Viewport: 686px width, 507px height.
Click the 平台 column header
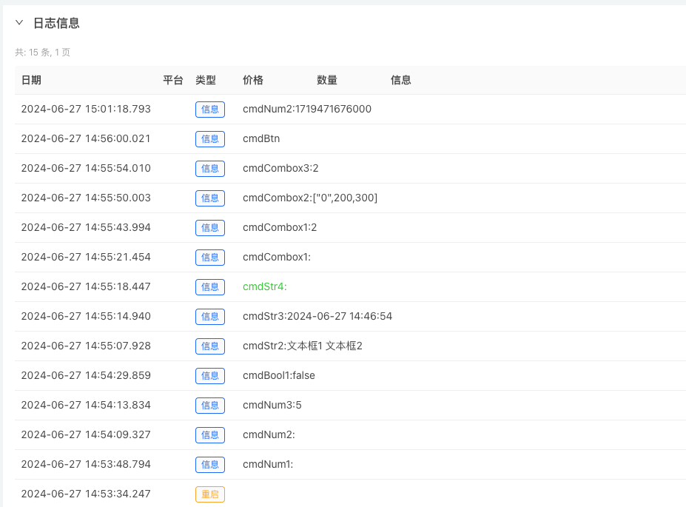pos(173,80)
